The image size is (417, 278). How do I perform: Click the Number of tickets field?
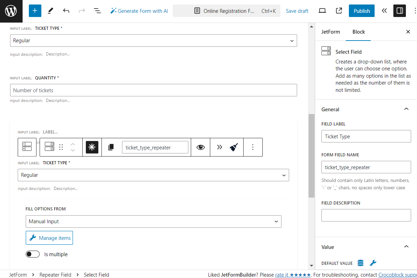[153, 90]
